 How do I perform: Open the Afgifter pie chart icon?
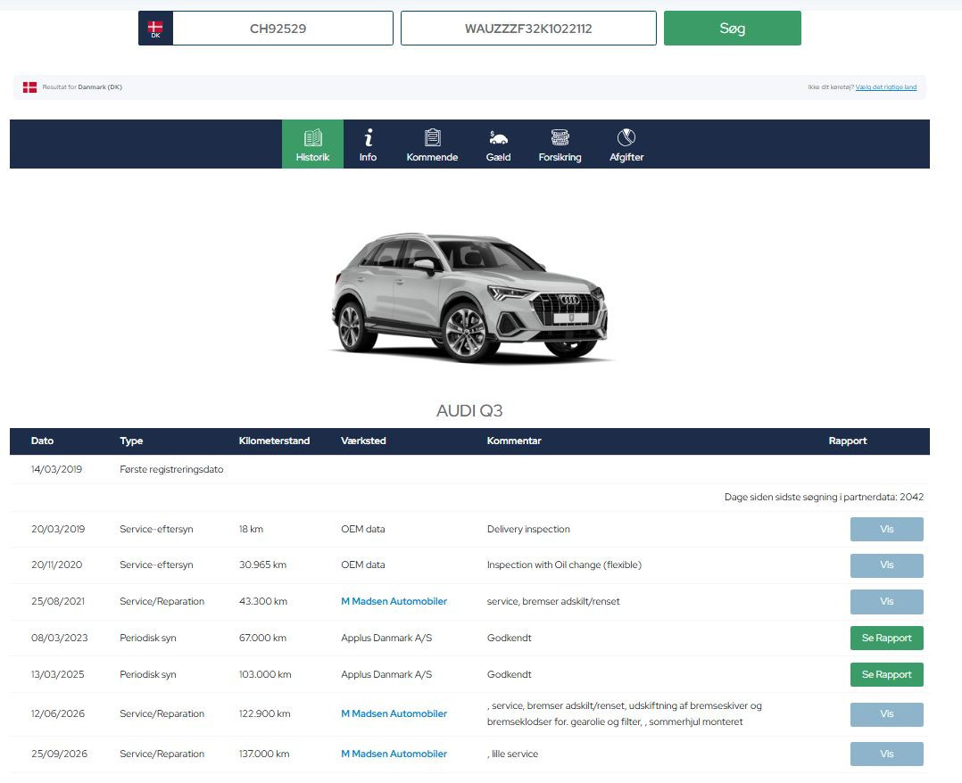(626, 144)
